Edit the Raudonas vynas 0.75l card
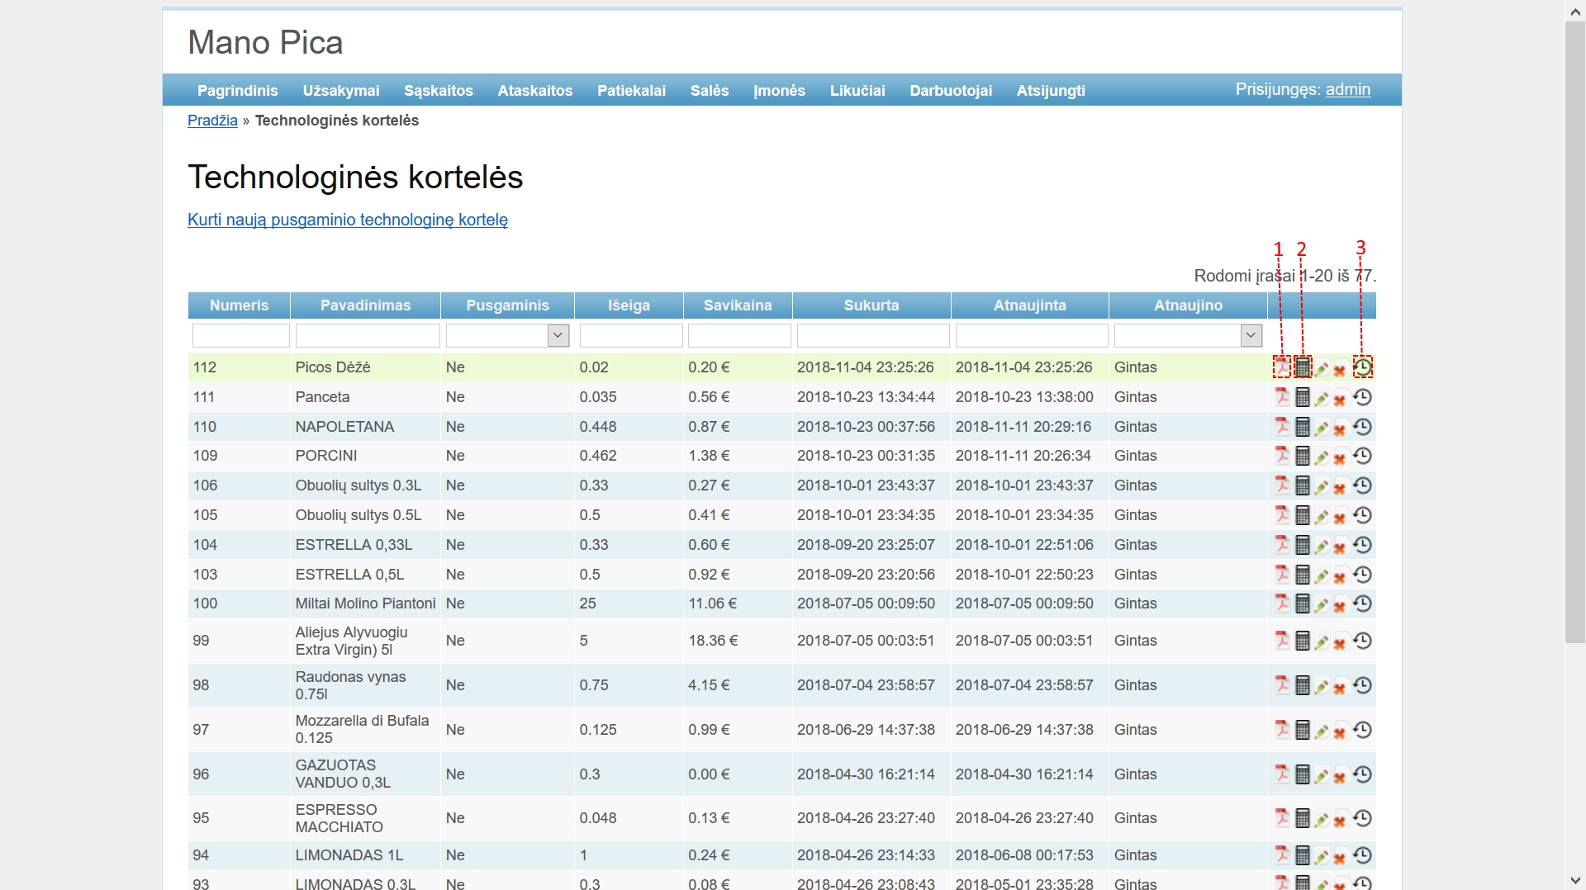The image size is (1586, 890). tap(1322, 686)
